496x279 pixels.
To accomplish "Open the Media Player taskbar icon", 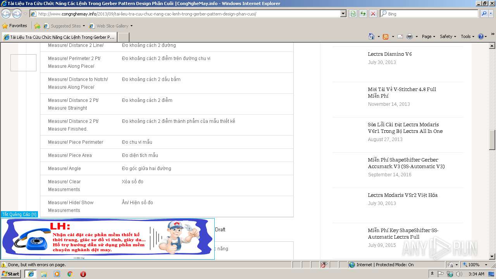I will (x=57, y=274).
